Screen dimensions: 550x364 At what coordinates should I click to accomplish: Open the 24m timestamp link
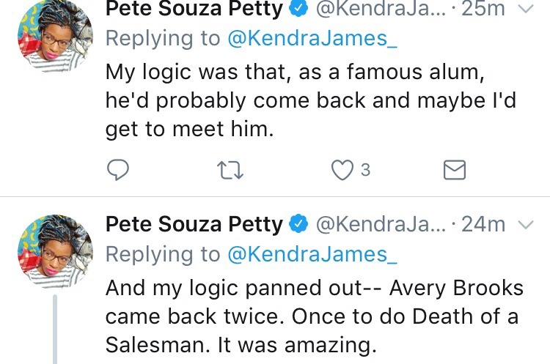[484, 224]
